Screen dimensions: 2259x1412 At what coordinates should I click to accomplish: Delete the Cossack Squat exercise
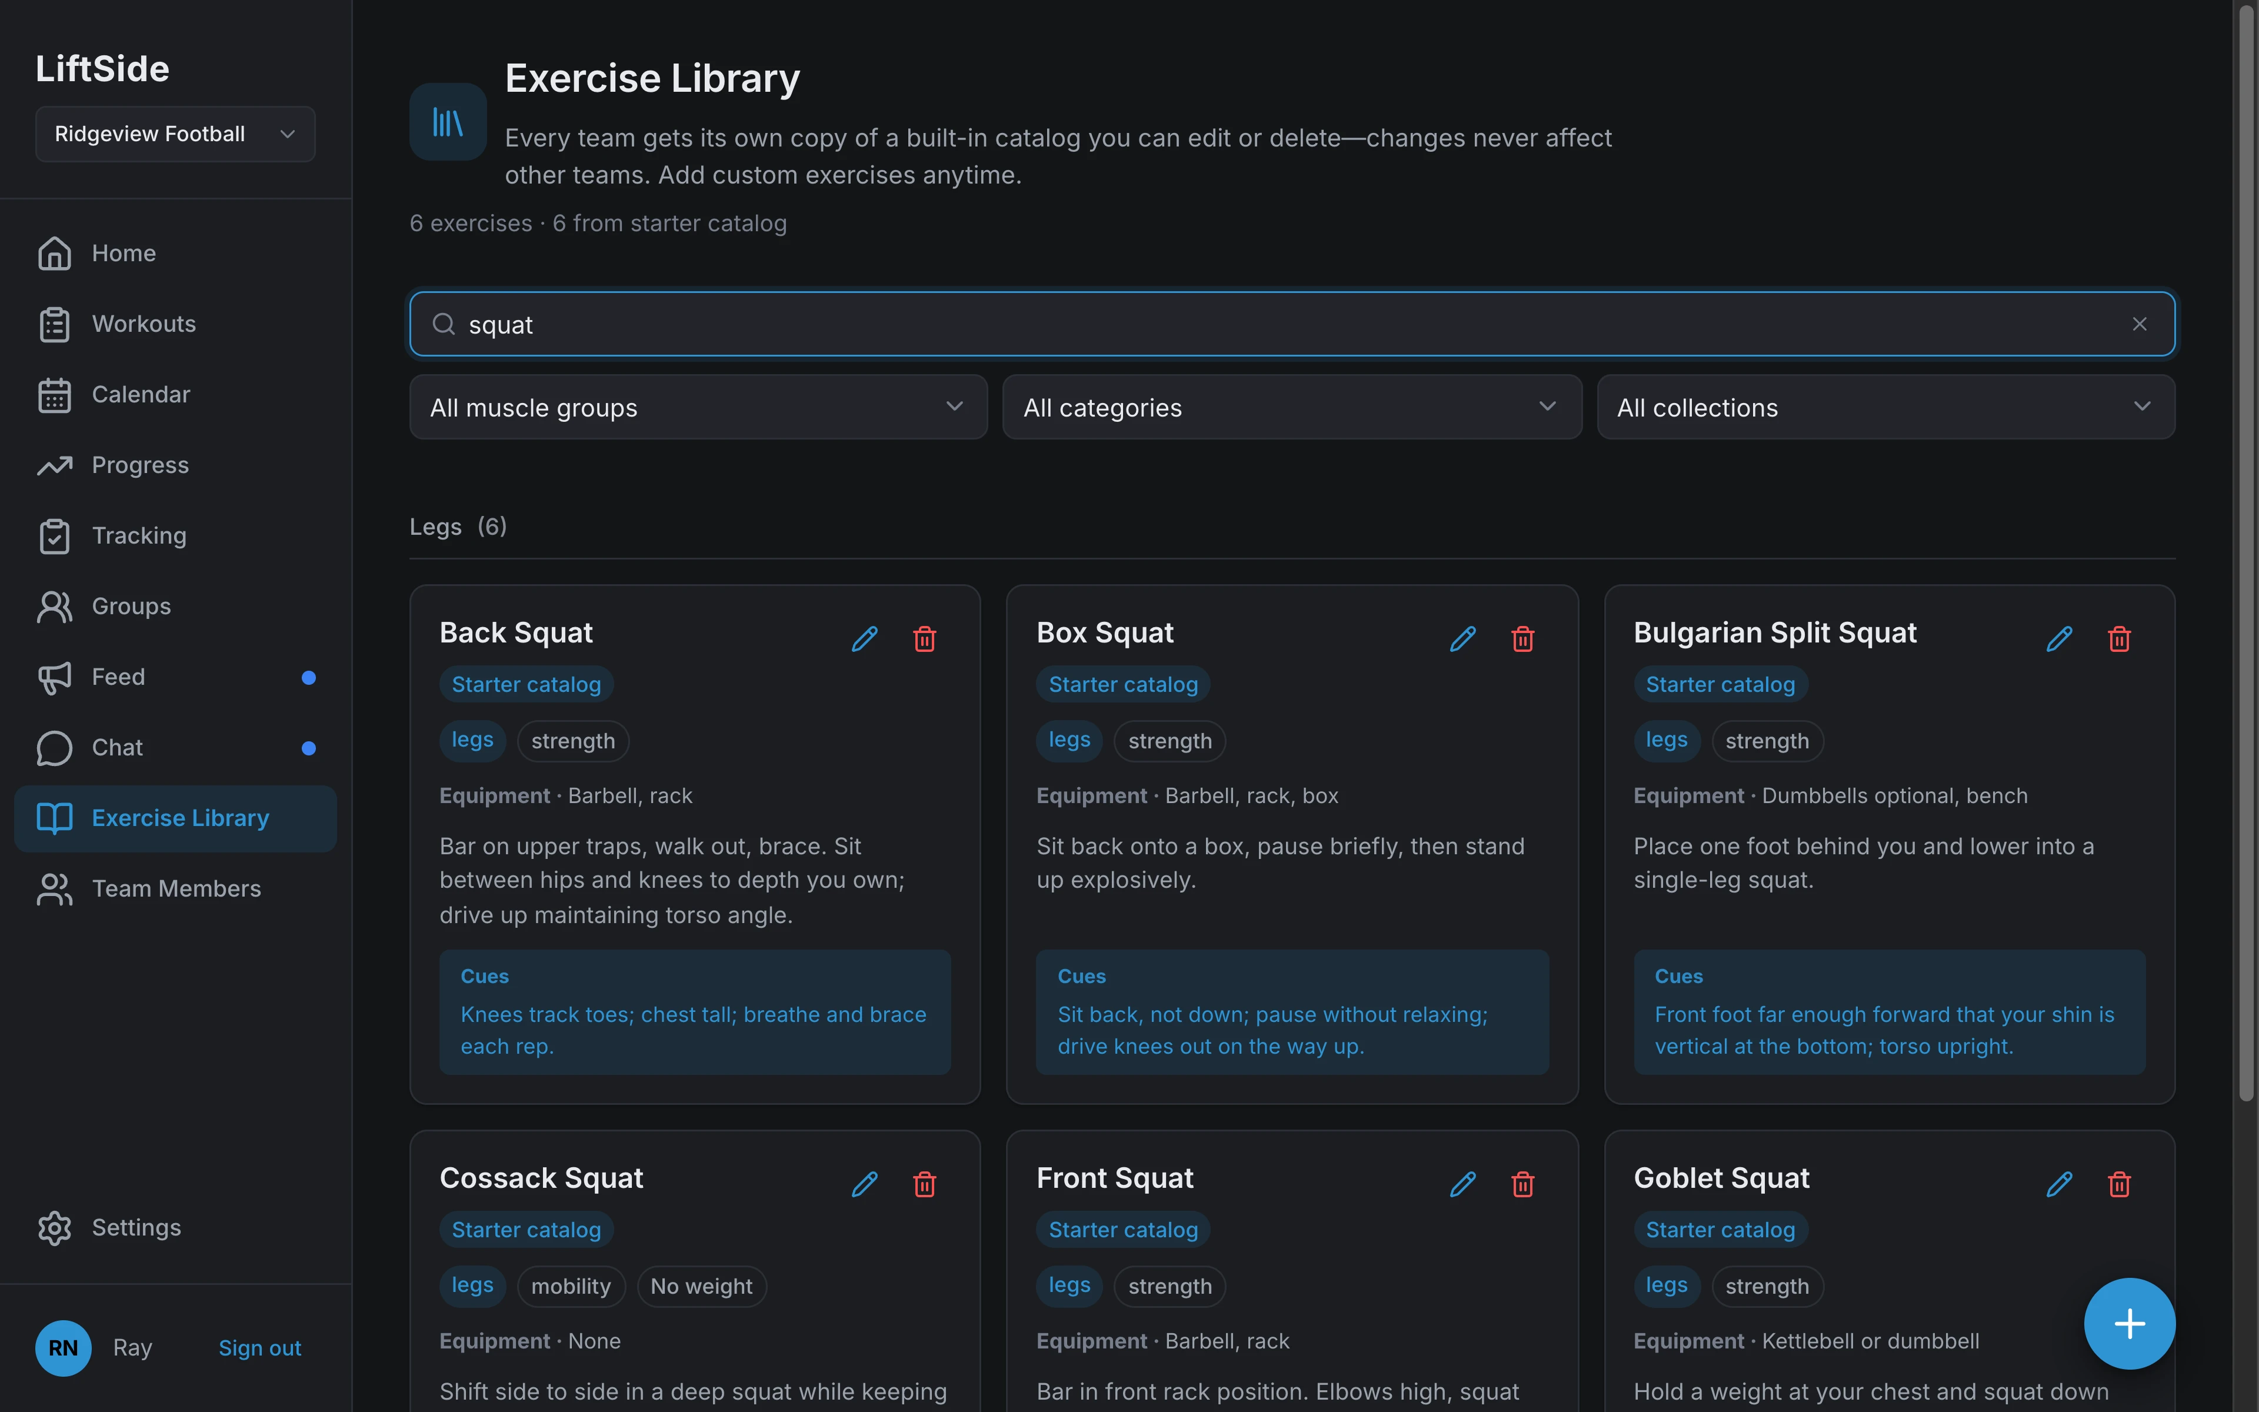click(x=924, y=1184)
